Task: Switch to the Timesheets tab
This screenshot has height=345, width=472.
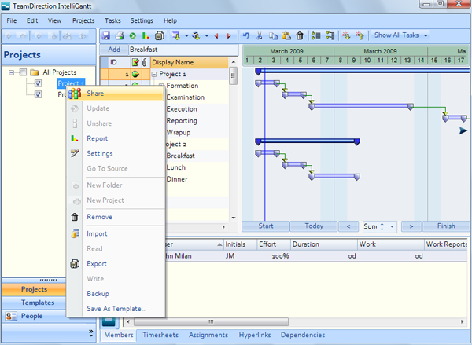Action: pos(161,336)
